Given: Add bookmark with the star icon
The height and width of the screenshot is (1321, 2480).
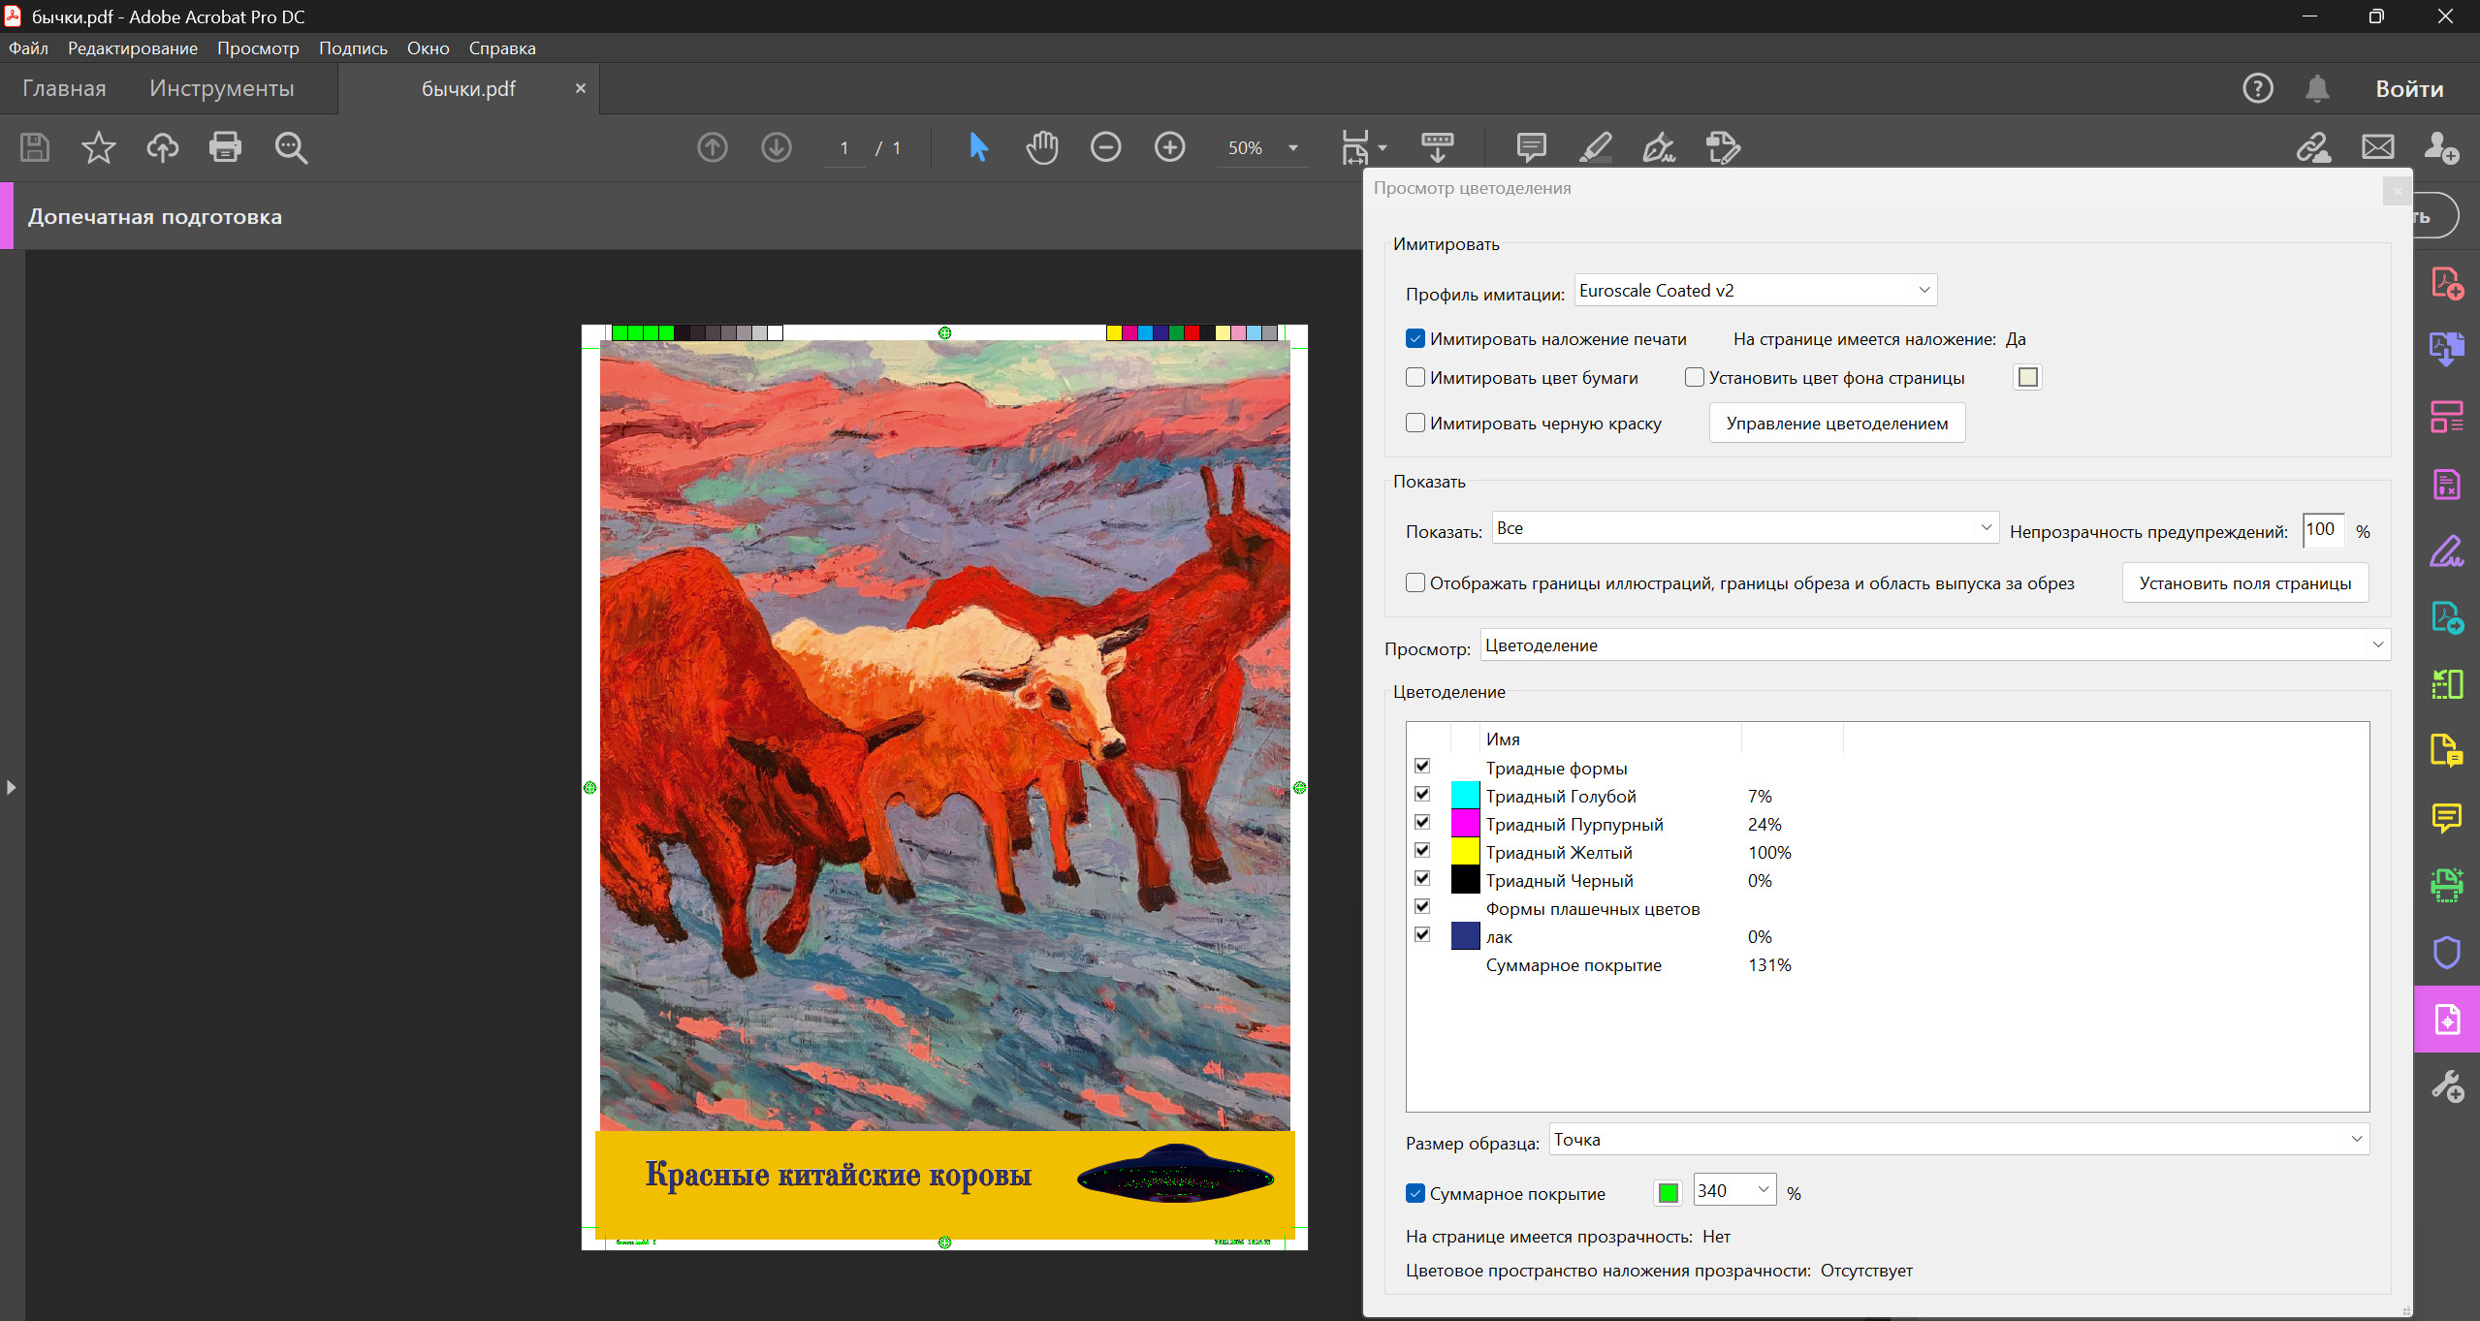Looking at the screenshot, I should click(x=98, y=147).
